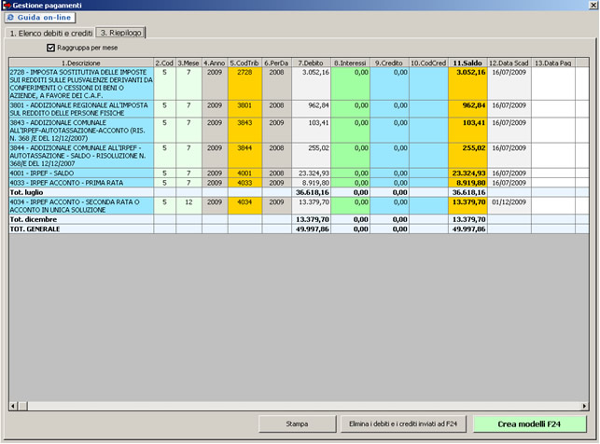Click the Saldo cell showing 23.324,93
The width and height of the screenshot is (600, 444).
tap(467, 173)
